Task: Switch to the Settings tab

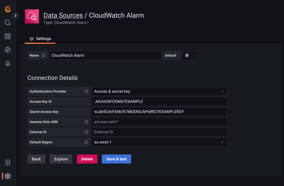Action: [40, 39]
